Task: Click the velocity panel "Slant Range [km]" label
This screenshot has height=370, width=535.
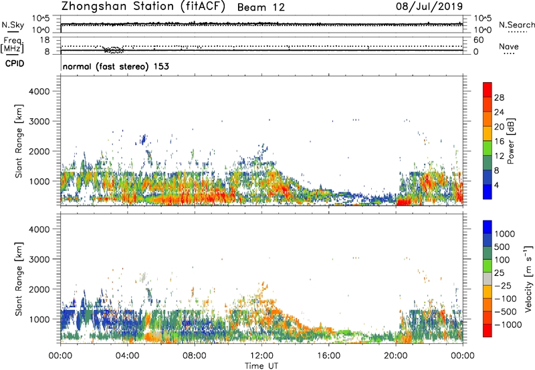Action: pos(19,279)
